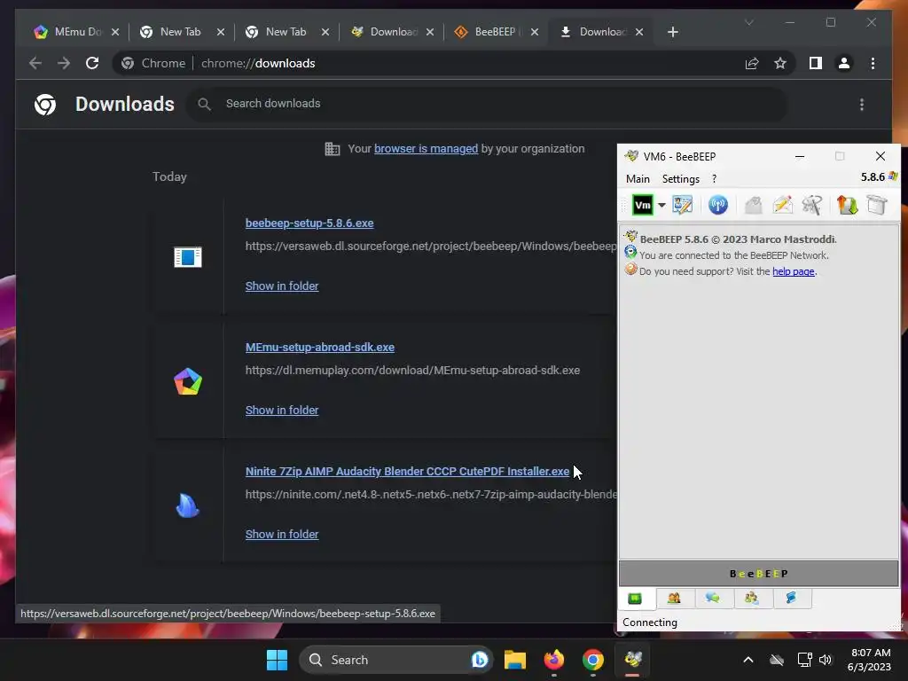Open Windows Start menu
The image size is (908, 681).
click(277, 660)
